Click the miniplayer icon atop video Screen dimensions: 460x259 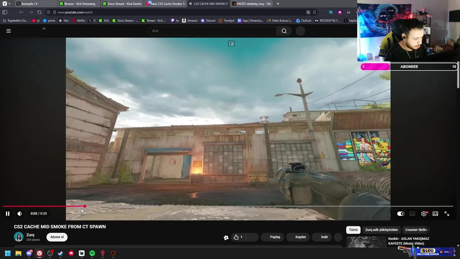point(231,44)
